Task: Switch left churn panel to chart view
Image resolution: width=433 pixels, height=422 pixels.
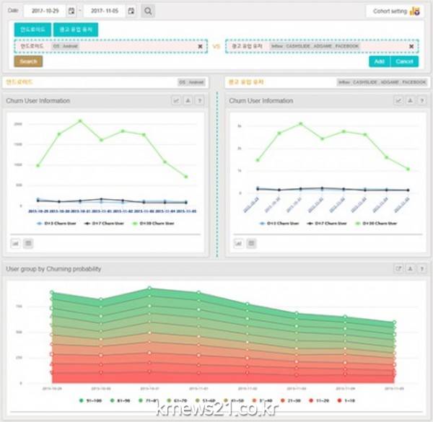Action: (15, 243)
